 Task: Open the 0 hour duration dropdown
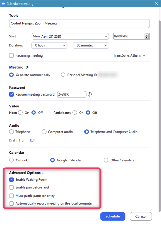coord(49,45)
